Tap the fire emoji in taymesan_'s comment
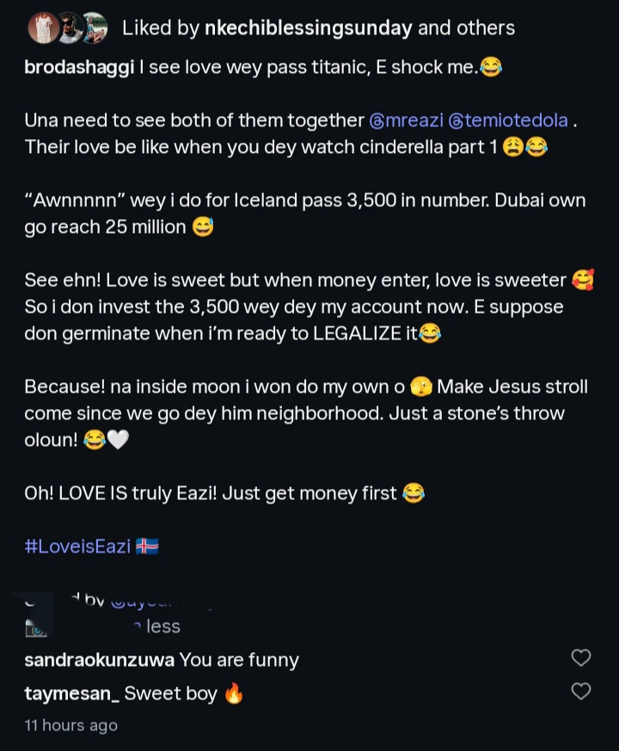This screenshot has width=619, height=751. [234, 693]
